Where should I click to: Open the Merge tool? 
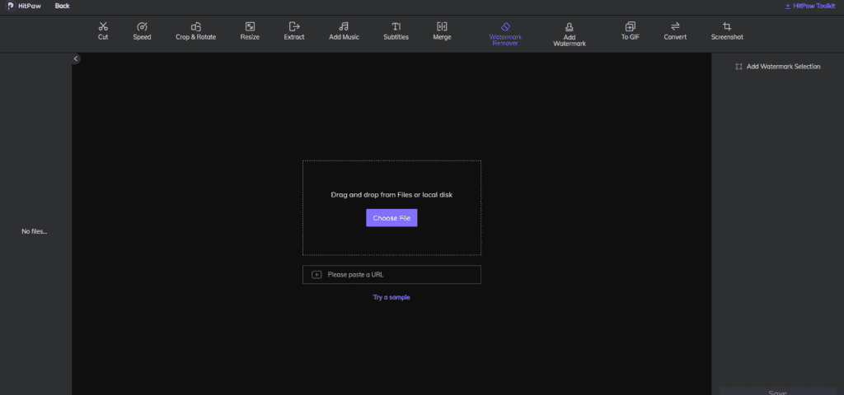[x=442, y=31]
